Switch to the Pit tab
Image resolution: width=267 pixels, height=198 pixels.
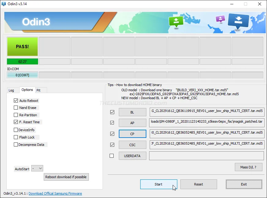coord(40,90)
